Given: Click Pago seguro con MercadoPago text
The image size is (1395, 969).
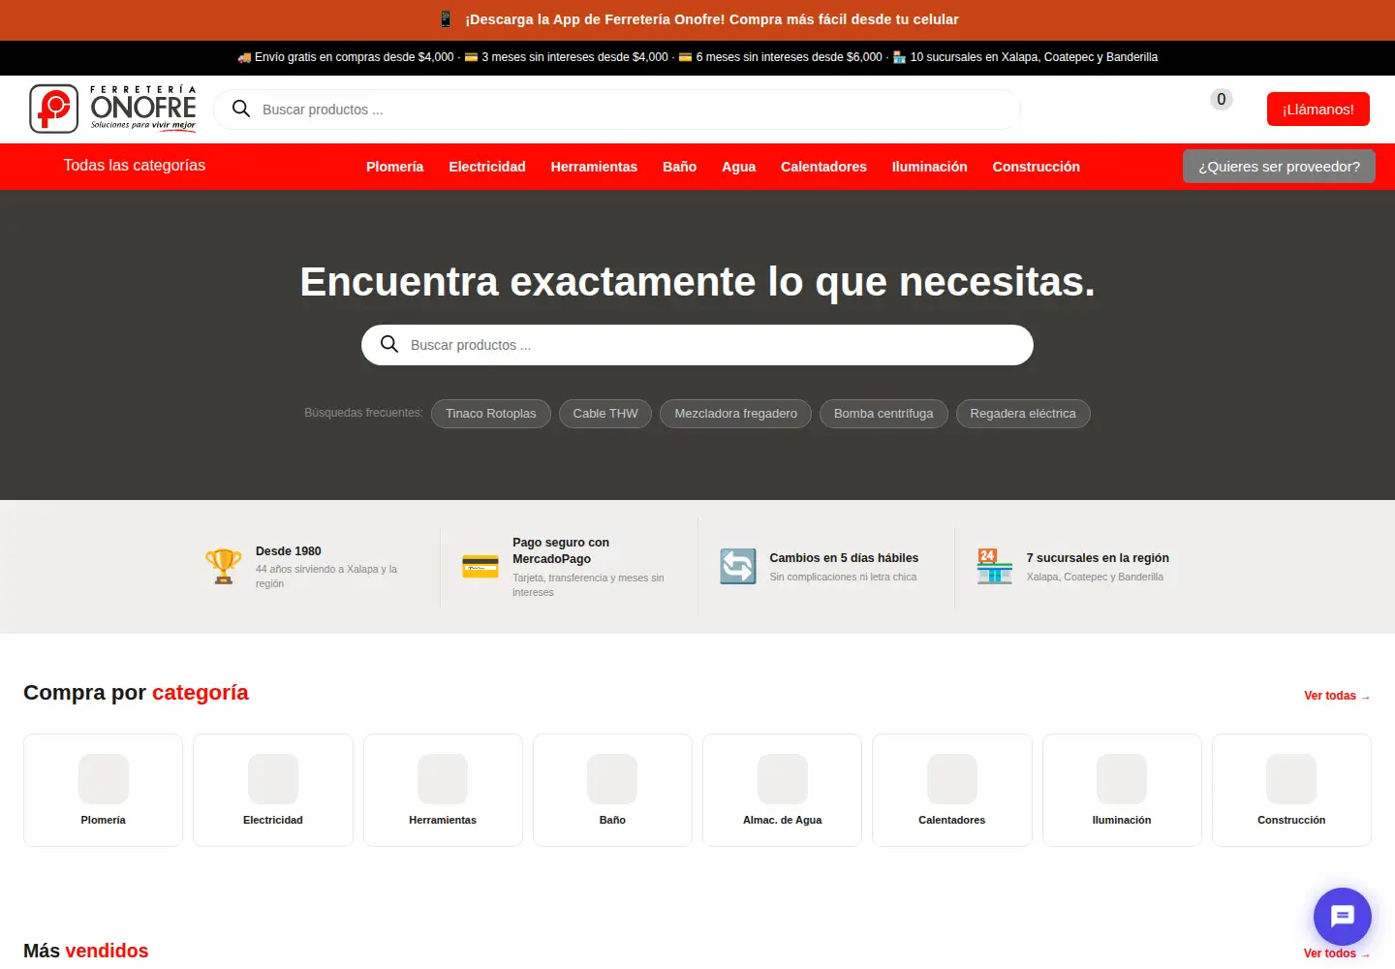Looking at the screenshot, I should 561,550.
